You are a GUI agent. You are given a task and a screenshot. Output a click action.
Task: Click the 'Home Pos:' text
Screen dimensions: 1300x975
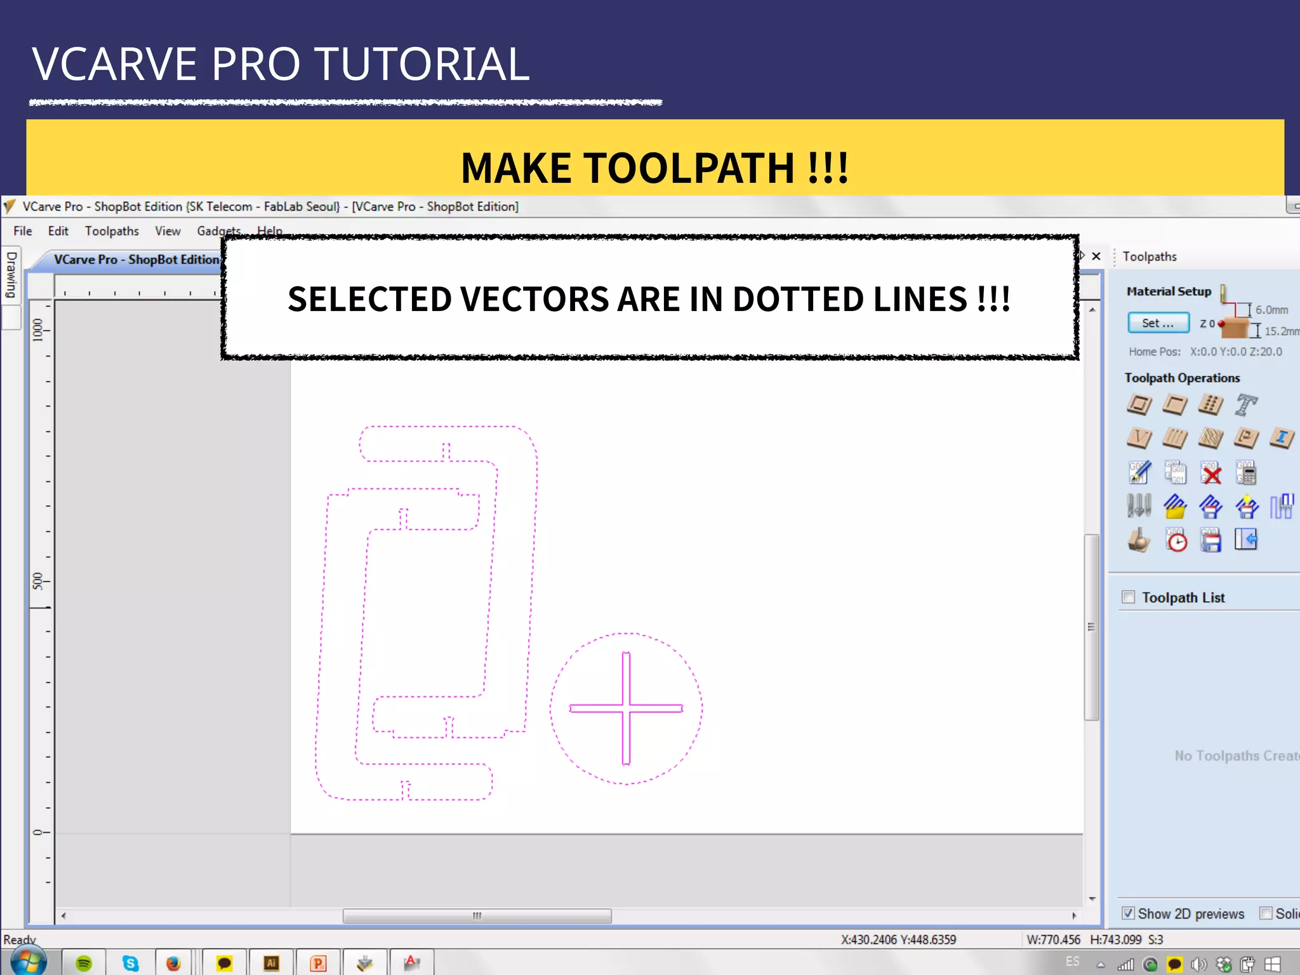click(1155, 352)
